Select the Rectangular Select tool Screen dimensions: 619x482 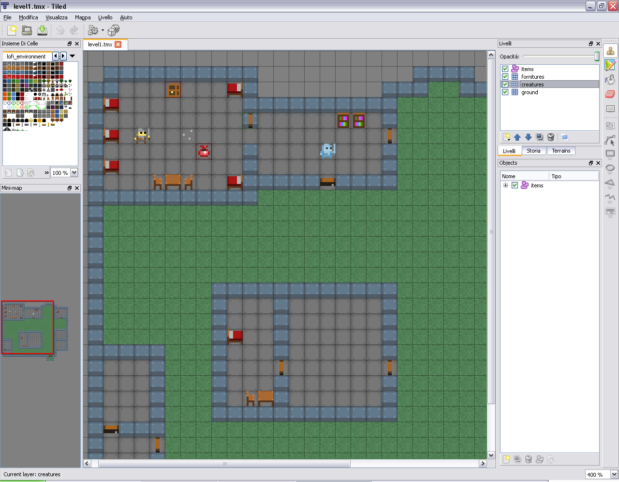pos(610,109)
